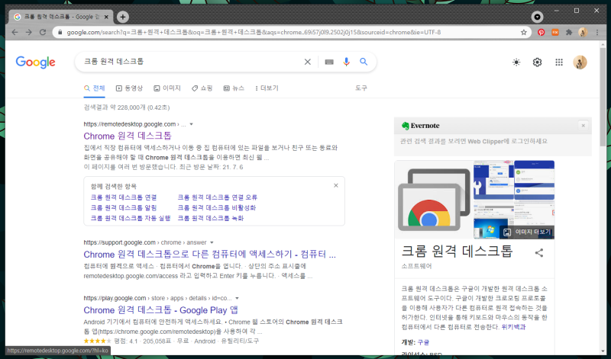Share the knowledge panel via share icon
The image size is (611, 359).
coord(539,253)
